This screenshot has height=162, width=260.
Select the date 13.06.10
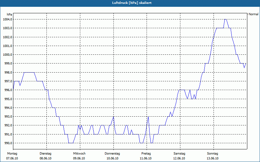pyautogui.click(x=213, y=158)
